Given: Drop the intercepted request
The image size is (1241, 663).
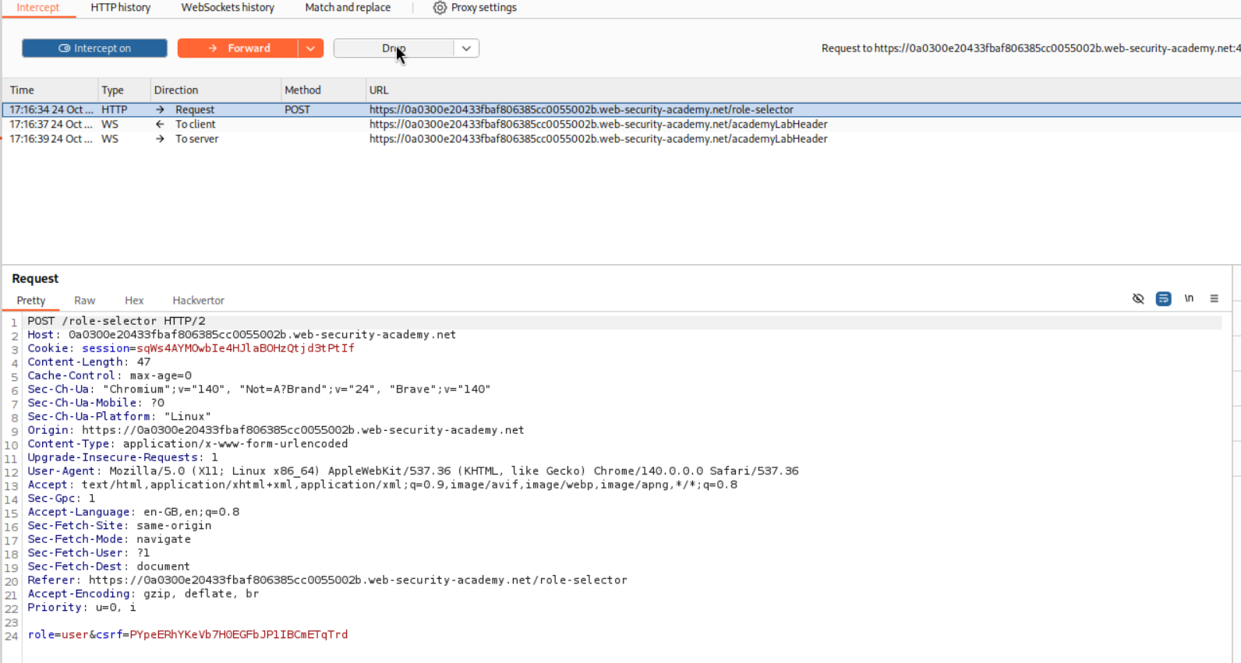Looking at the screenshot, I should pos(394,48).
